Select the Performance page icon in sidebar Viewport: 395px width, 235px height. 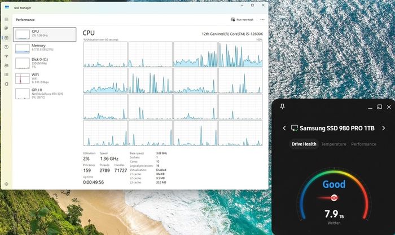click(7, 38)
